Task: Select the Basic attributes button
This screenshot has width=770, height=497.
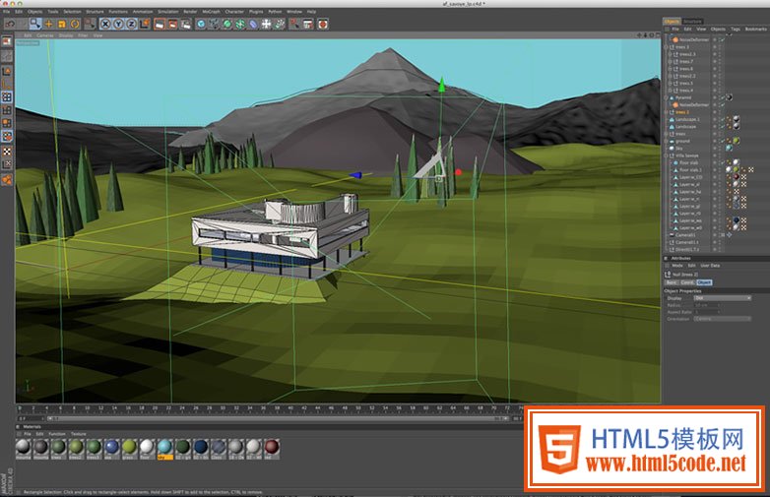Action: tap(672, 282)
